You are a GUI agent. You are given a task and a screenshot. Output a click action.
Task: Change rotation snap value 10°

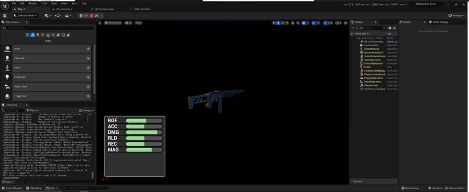tap(318, 23)
